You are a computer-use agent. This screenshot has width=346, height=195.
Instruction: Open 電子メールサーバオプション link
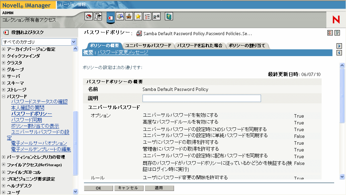(x=39, y=143)
